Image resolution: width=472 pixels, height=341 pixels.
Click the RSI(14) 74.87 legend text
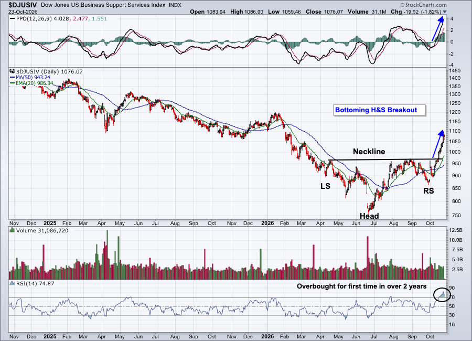(35, 283)
